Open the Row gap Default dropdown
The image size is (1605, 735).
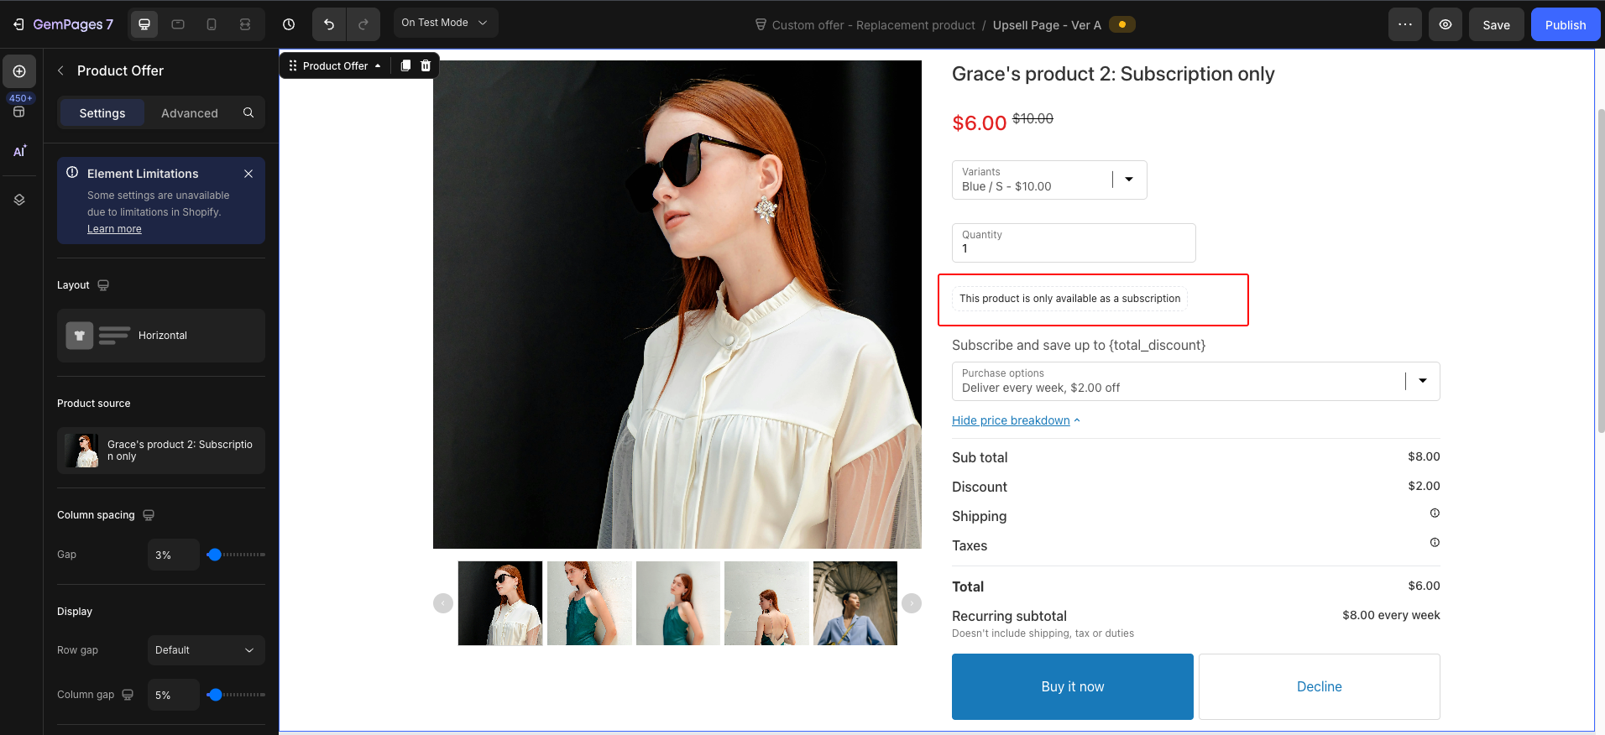207,650
